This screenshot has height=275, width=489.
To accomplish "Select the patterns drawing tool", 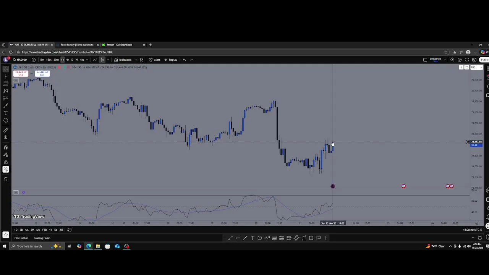I will tap(6, 91).
